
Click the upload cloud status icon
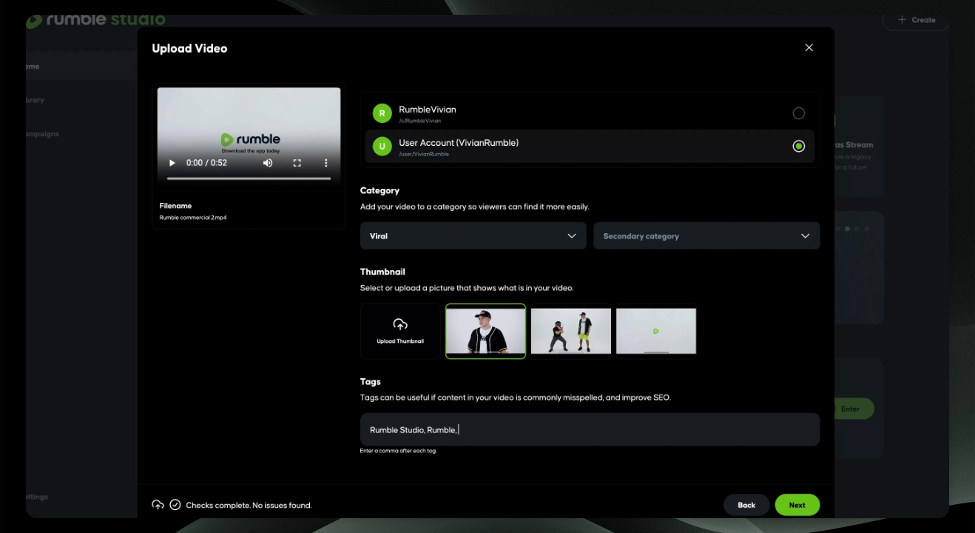(x=158, y=505)
